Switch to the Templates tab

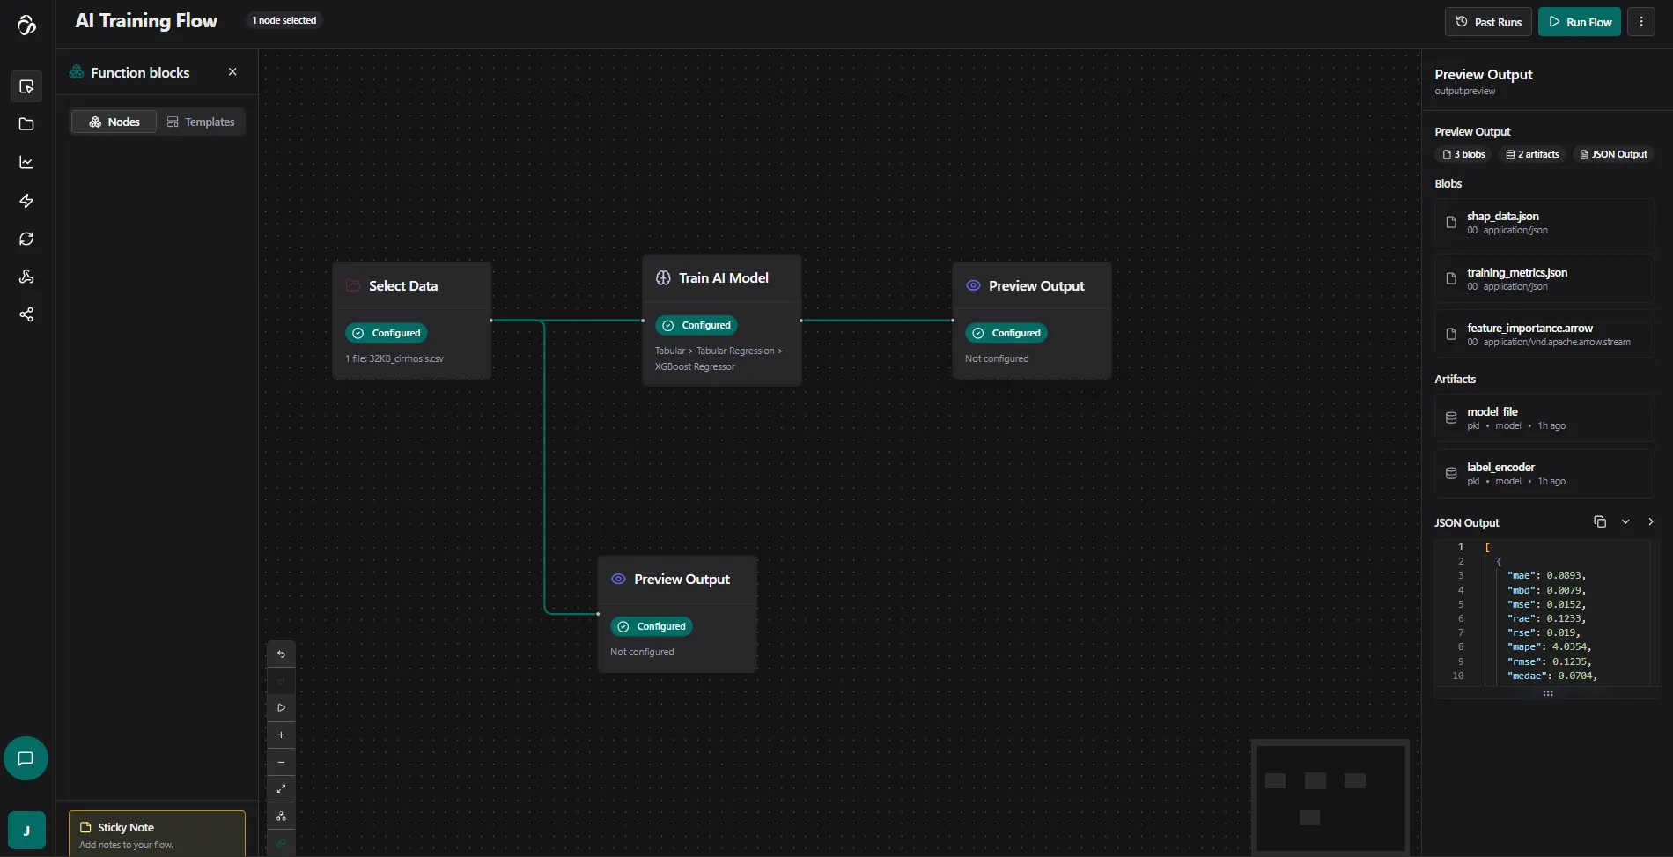tap(201, 122)
